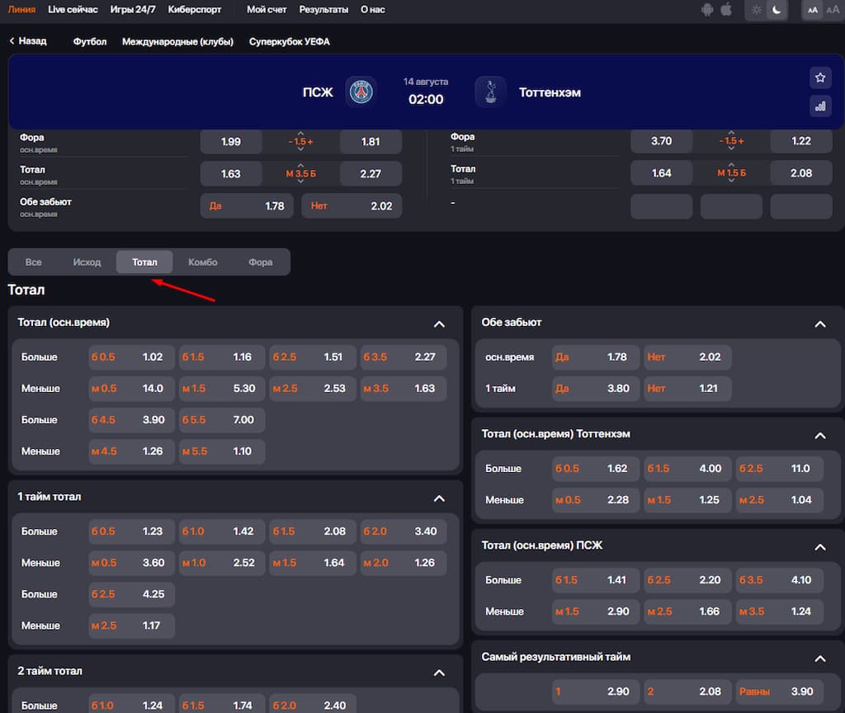This screenshot has width=845, height=713.
Task: Collapse the 2 тайм тотал section
Action: (x=439, y=673)
